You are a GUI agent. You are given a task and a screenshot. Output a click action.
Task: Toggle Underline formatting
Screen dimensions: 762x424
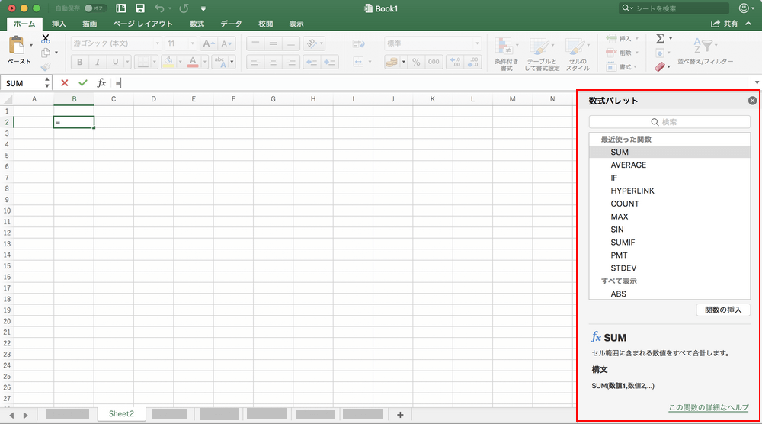(x=115, y=62)
